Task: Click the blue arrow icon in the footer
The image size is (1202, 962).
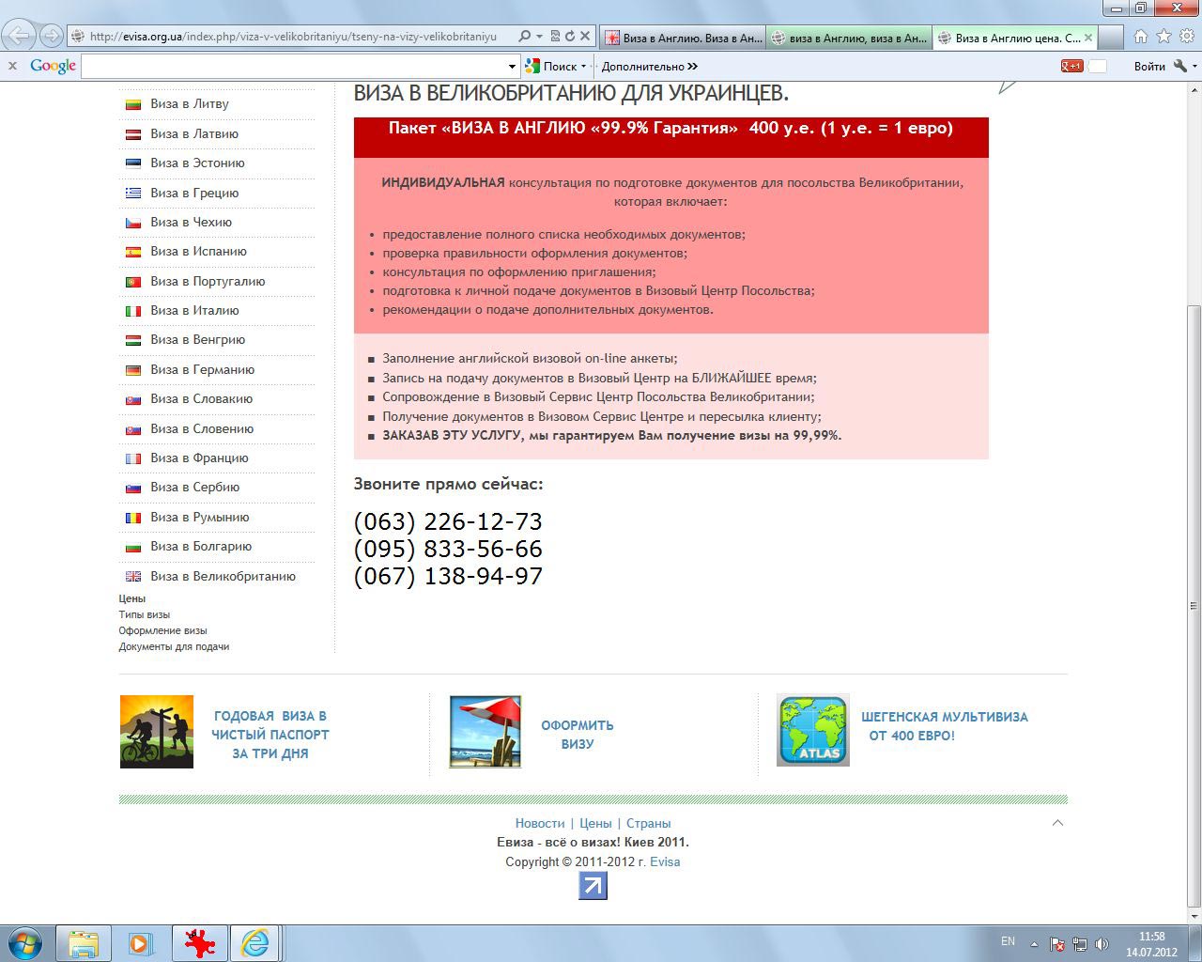Action: [x=593, y=886]
